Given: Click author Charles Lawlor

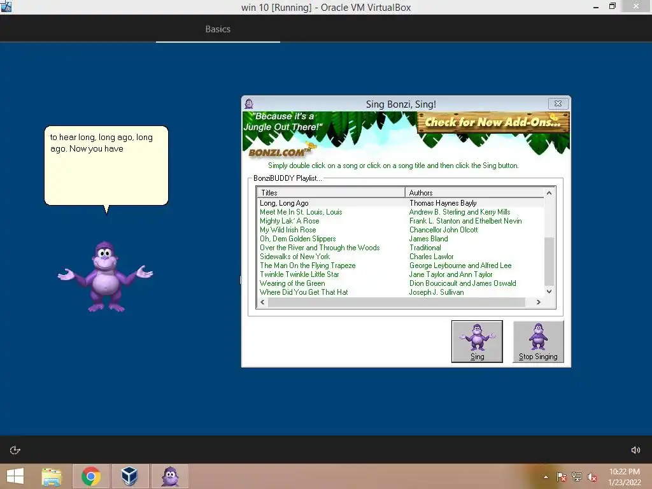Looking at the screenshot, I should click(x=431, y=257).
